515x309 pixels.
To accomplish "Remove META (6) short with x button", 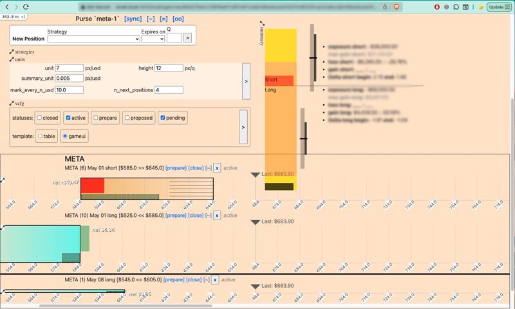I will click(217, 168).
